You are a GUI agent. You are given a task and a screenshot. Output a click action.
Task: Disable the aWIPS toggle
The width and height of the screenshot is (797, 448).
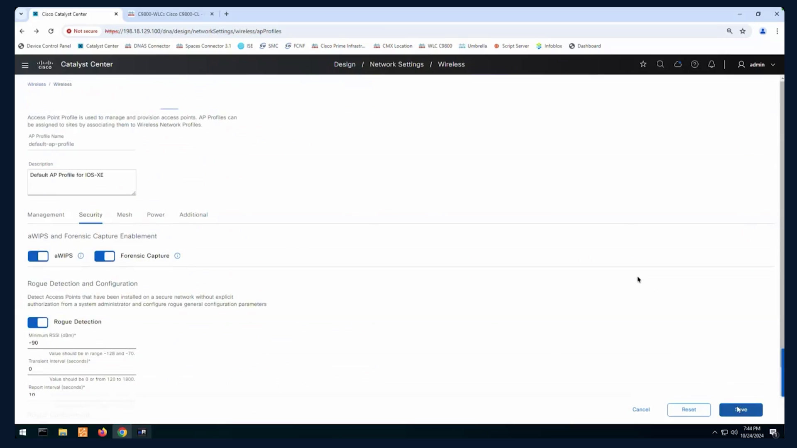38,256
